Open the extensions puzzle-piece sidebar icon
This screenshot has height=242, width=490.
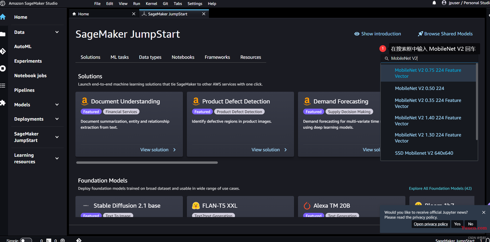3,103
